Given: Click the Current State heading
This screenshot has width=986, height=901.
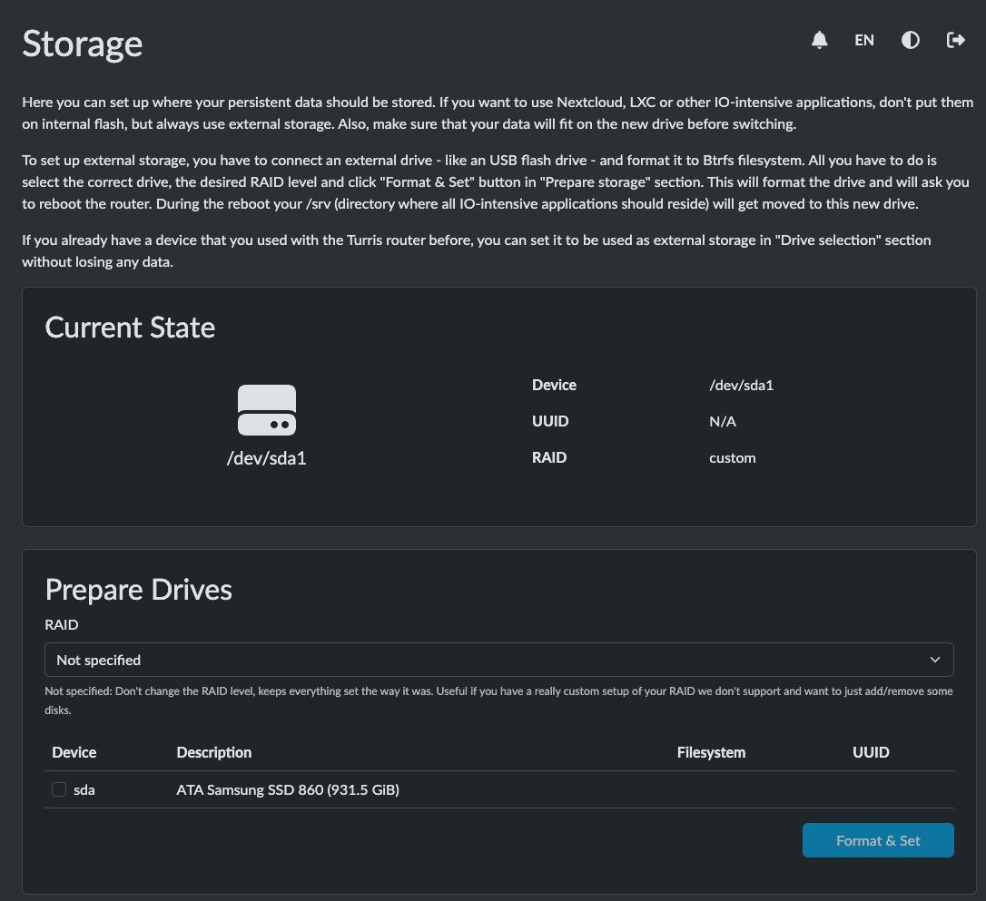Looking at the screenshot, I should [130, 328].
